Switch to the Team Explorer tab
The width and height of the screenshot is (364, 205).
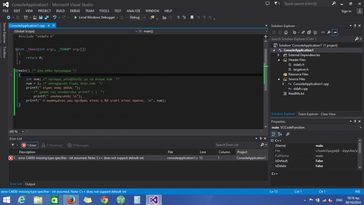tap(308, 114)
